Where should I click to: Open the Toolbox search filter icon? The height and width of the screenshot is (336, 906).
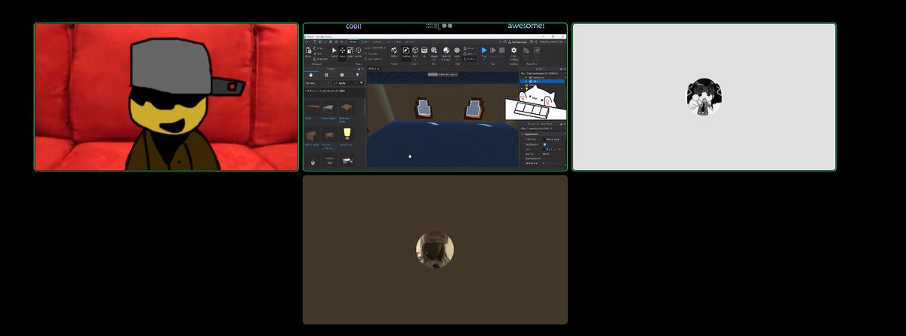(x=362, y=83)
